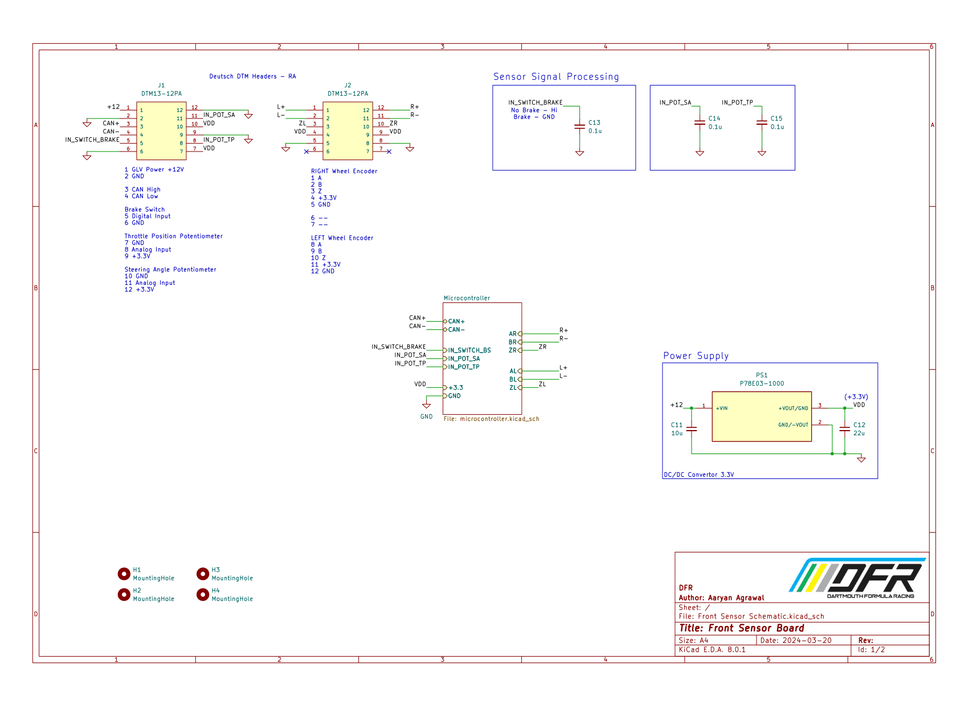The image size is (969, 716).
Task: Click the 'GND/-VOUT' pin label on PS1
Action: point(793,425)
